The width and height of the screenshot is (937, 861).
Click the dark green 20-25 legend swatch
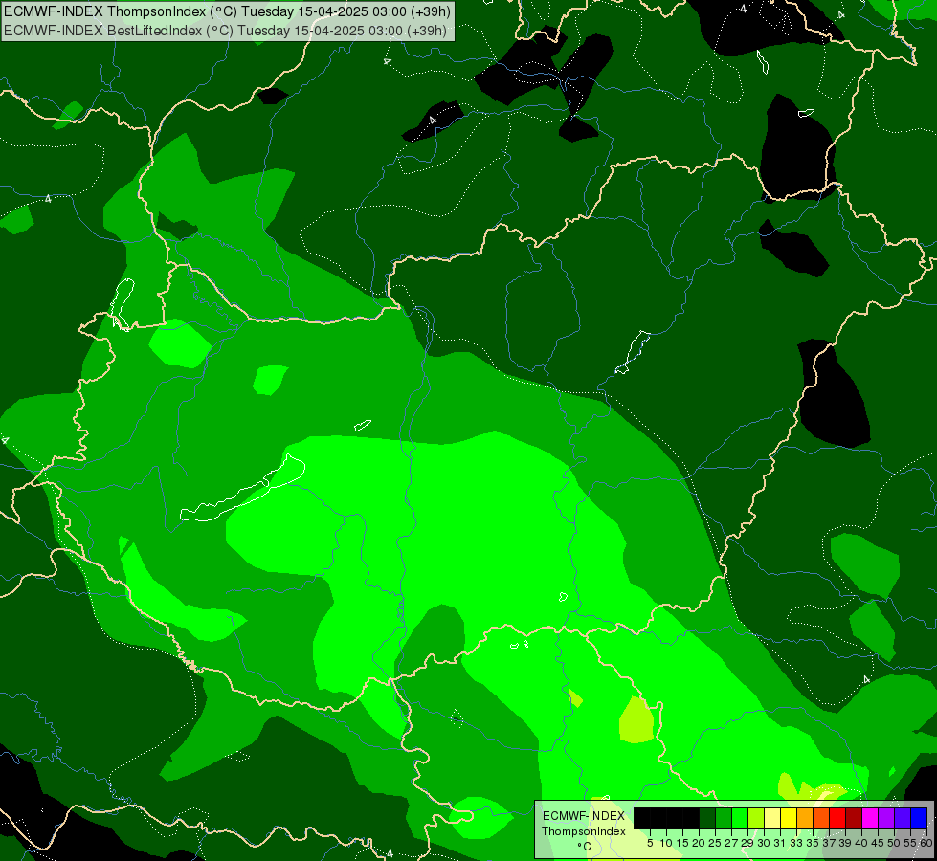[707, 818]
